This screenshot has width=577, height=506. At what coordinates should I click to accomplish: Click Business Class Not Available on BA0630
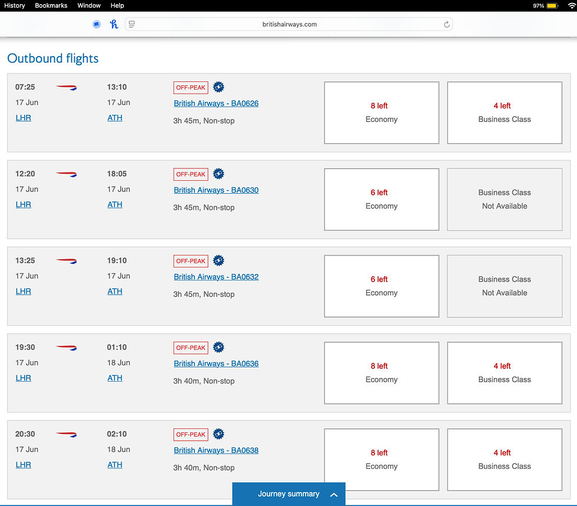point(505,199)
